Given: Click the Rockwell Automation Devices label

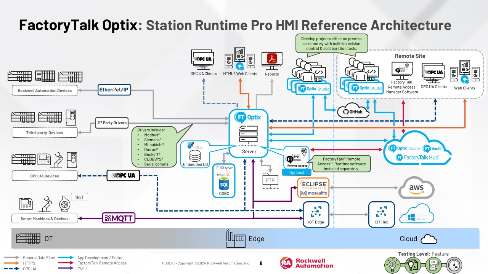Looking at the screenshot, I should (45, 91).
